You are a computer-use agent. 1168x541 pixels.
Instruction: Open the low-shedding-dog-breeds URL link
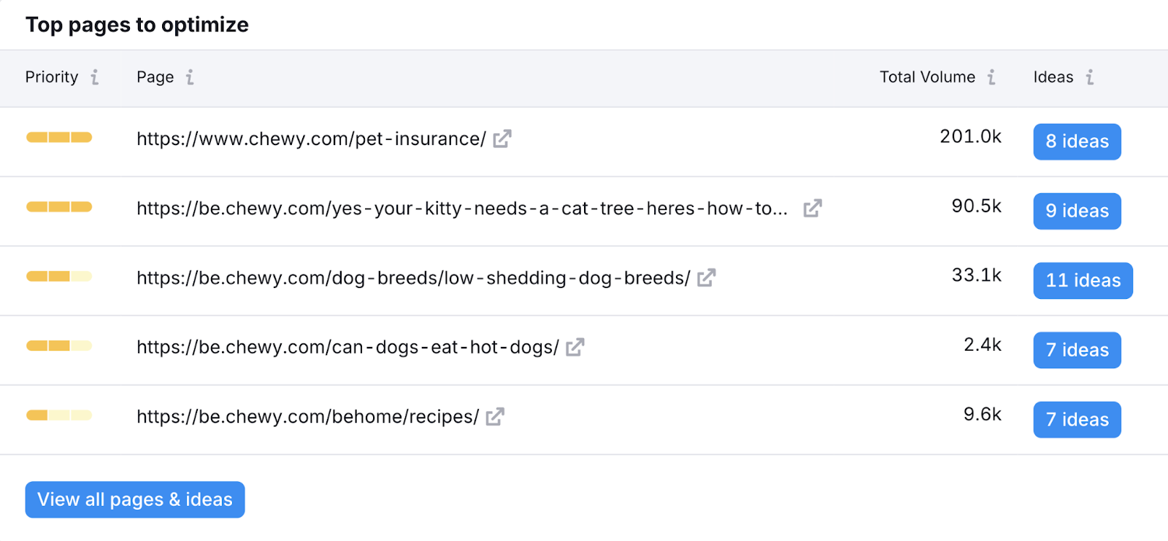413,278
